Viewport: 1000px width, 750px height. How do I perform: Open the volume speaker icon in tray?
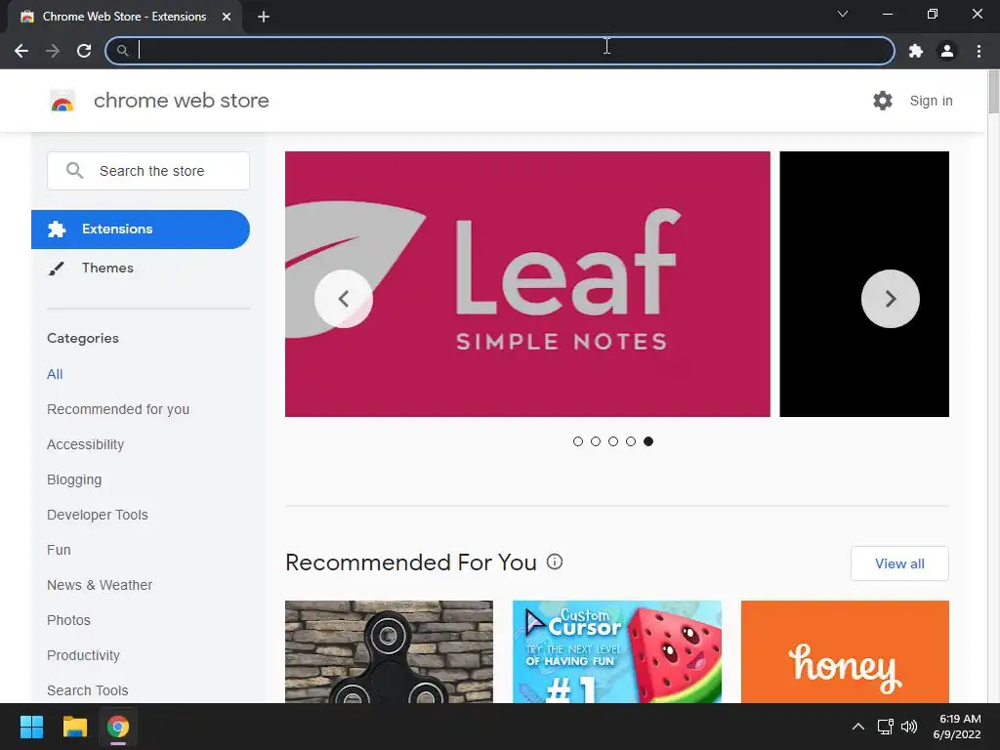coord(909,727)
